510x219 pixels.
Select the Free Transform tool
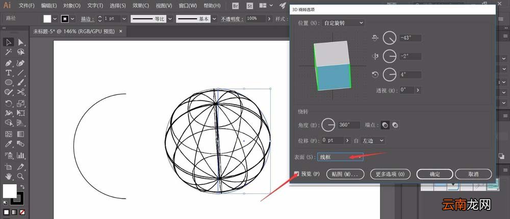coord(21,113)
